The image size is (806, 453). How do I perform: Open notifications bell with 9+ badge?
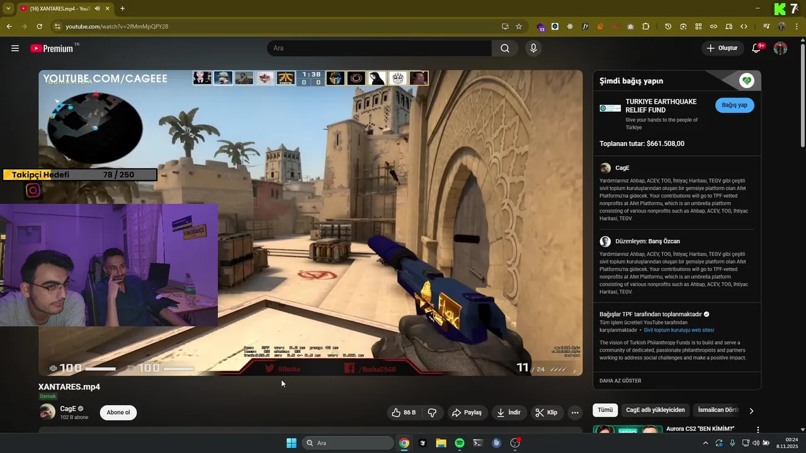(758, 48)
